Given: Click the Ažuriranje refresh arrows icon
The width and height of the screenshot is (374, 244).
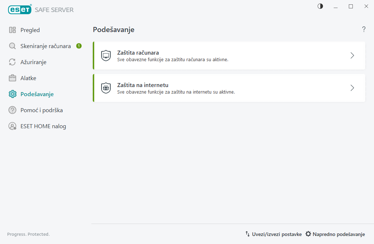Looking at the screenshot, I should (12, 62).
